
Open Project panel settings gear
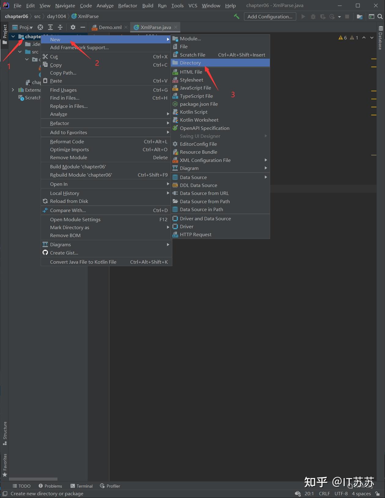click(x=73, y=27)
